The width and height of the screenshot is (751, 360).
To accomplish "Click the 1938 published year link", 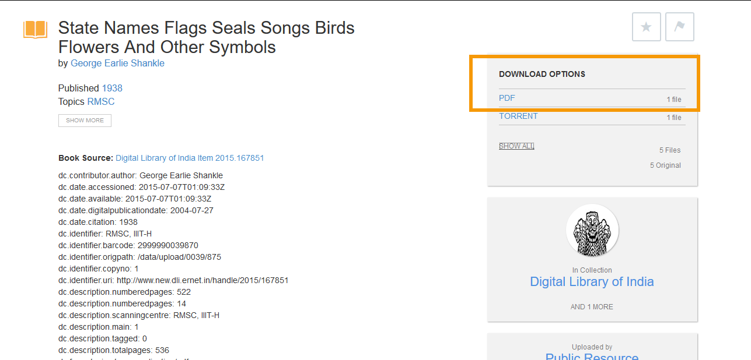I will (x=112, y=88).
